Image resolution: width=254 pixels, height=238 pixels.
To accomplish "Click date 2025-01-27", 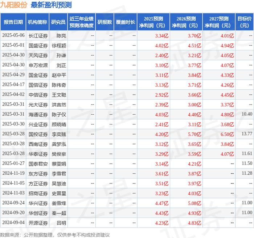I will (x=13, y=163).
